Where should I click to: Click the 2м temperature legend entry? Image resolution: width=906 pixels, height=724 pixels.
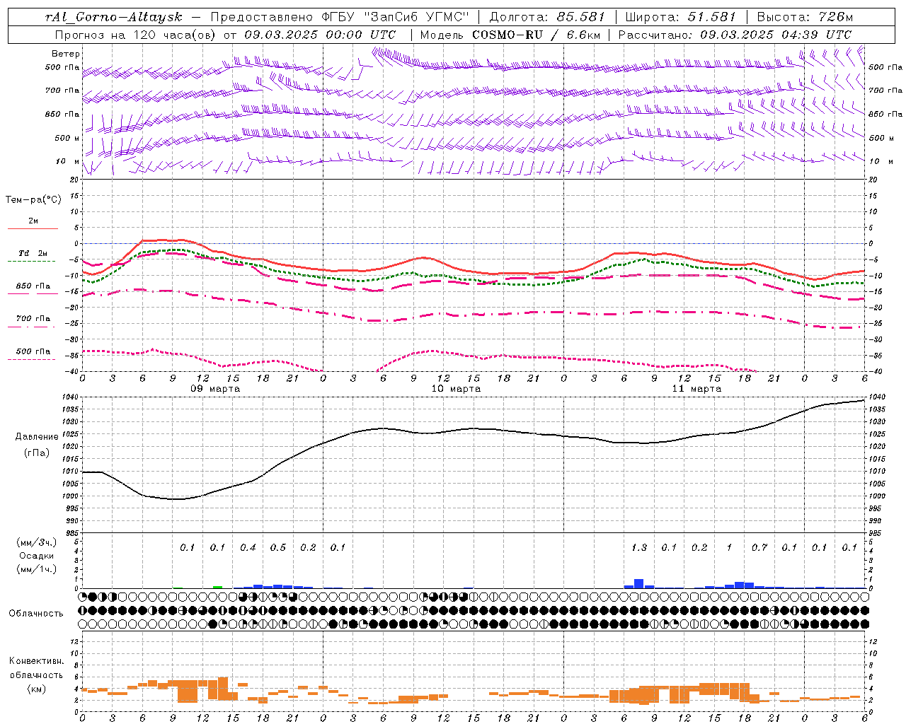tap(33, 221)
